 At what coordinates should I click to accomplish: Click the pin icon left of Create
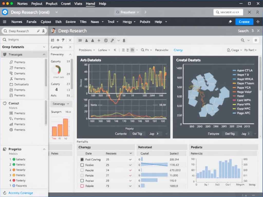pos(230,22)
